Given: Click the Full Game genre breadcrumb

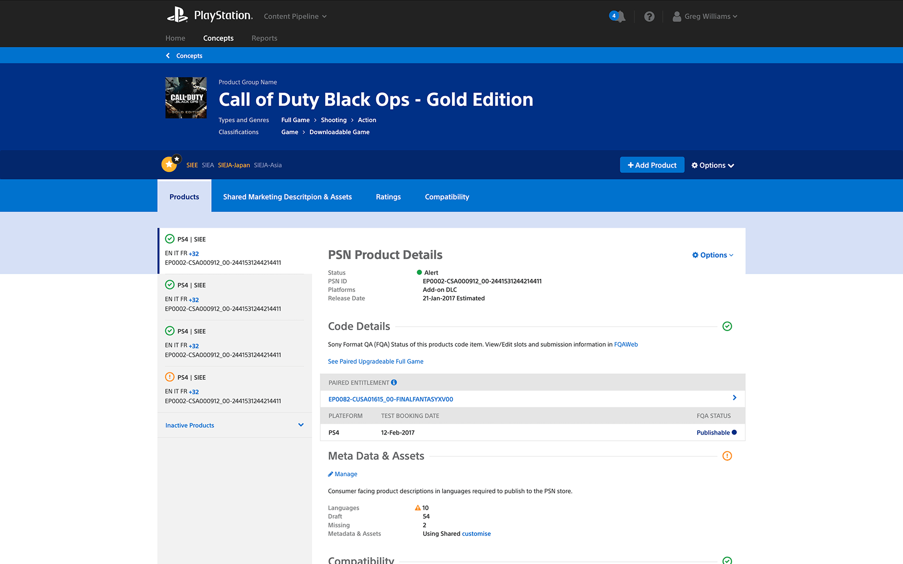Looking at the screenshot, I should (295, 120).
